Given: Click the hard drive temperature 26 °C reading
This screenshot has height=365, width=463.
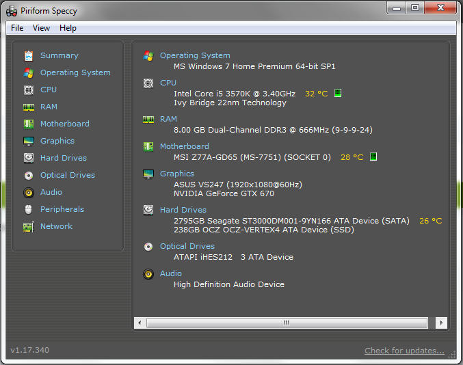Looking at the screenshot, I should tap(431, 221).
